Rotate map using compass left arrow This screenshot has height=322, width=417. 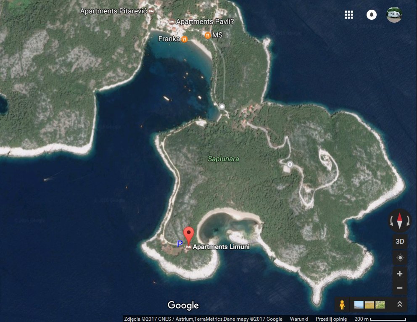391,221
